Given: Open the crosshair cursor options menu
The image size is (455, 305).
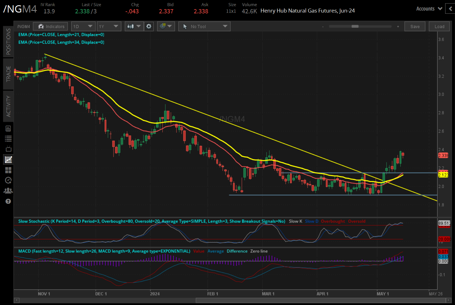Looking at the screenshot, I should click(x=166, y=26).
